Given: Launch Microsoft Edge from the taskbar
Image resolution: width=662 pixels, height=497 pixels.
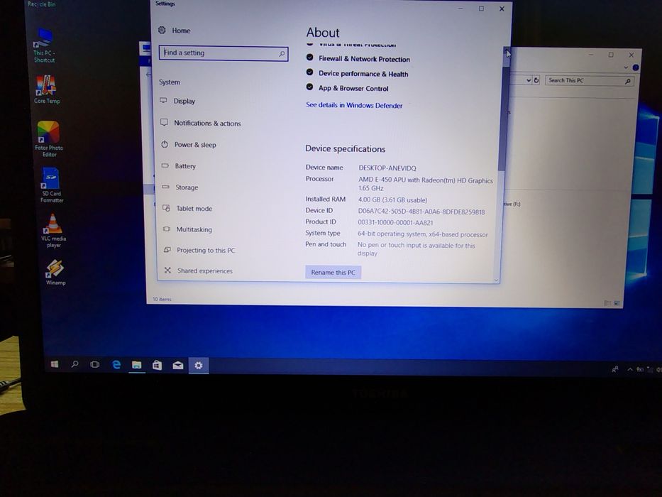Looking at the screenshot, I should 116,364.
